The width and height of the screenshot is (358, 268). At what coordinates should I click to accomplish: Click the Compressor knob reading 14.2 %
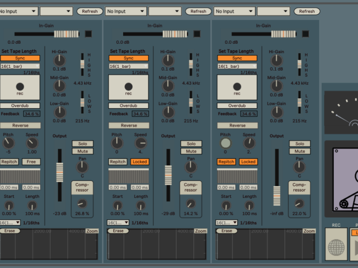(191, 204)
